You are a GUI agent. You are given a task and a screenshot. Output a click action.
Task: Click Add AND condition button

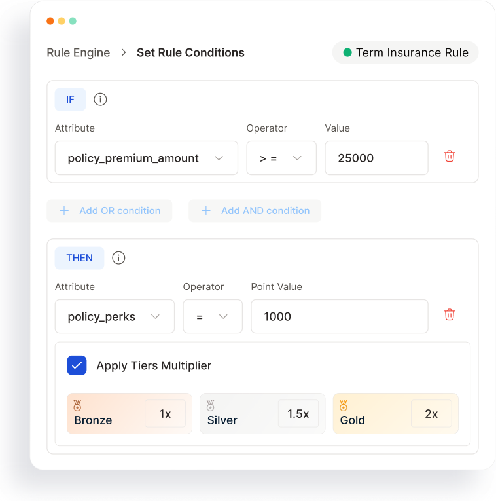click(255, 211)
